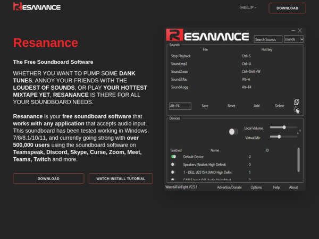Toggle the DELL U2515H device switch
Image resolution: width=319 pixels, height=239 pixels.
[173, 173]
